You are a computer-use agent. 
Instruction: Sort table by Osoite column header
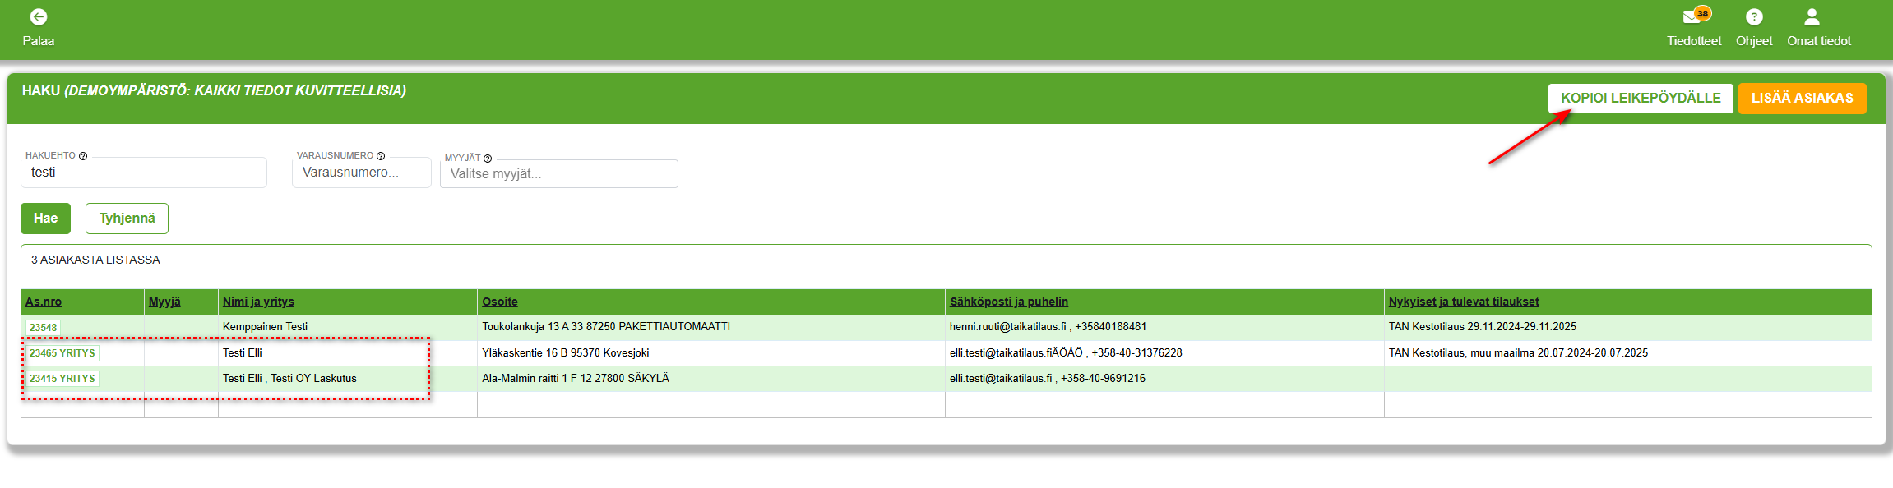point(500,302)
